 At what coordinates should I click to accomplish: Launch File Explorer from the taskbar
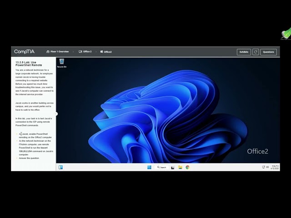click(x=180, y=167)
